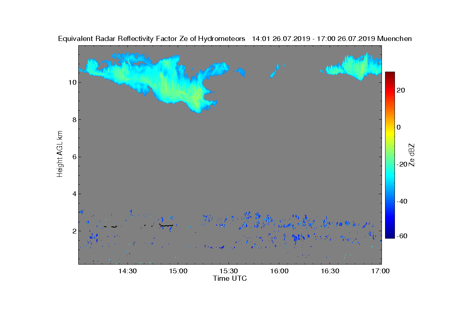
Task: Click the height tick label 2
Action: coord(74,231)
